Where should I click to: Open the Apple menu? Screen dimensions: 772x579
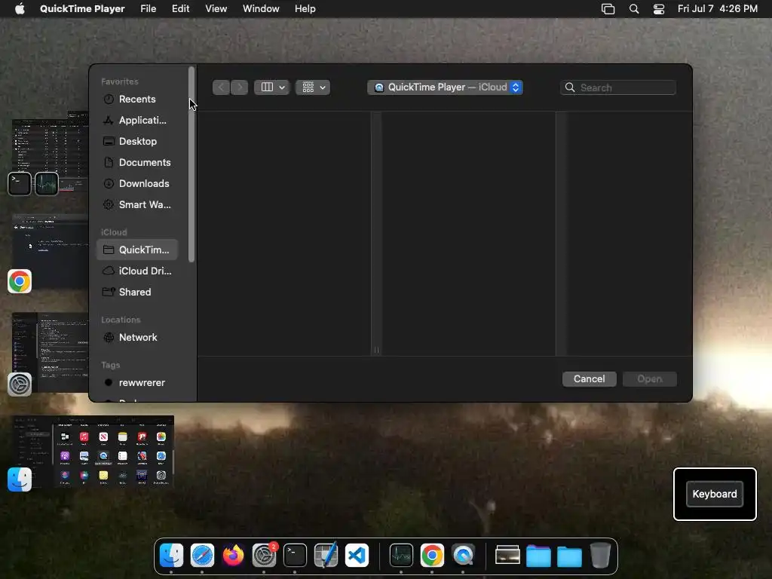tap(20, 9)
